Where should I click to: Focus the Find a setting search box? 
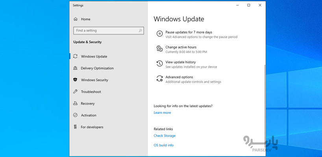109,31
